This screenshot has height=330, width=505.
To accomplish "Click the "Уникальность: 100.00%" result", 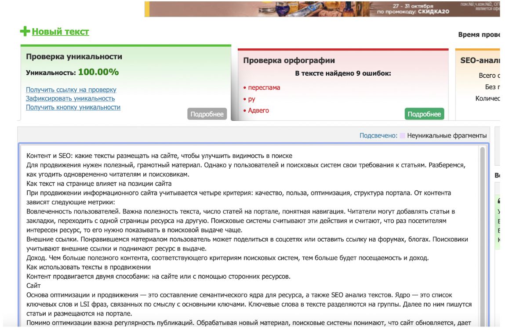I will pyautogui.click(x=72, y=72).
